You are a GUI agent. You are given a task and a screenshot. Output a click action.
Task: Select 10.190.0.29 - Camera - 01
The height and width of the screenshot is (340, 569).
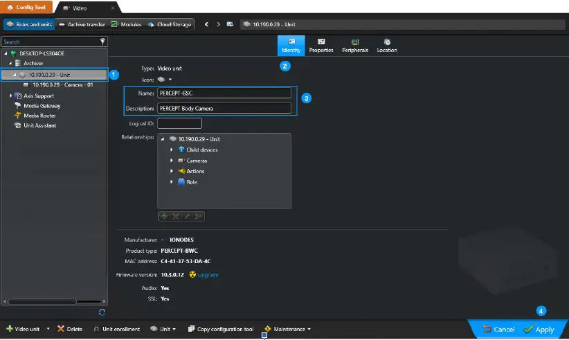pos(63,84)
